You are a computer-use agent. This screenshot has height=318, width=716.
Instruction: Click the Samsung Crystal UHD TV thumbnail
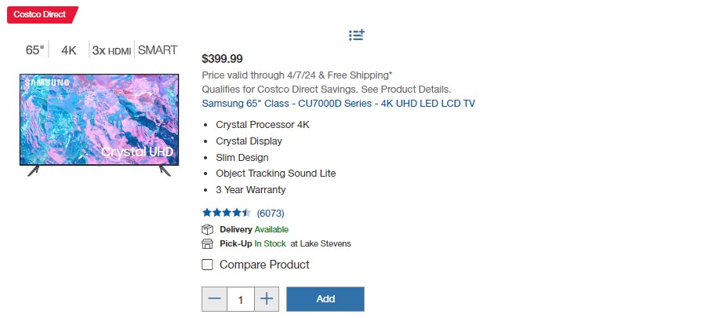pos(99,125)
